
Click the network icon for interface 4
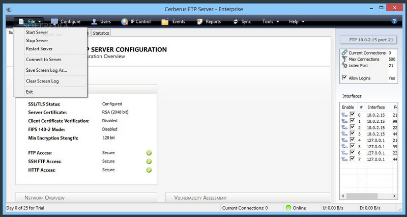coord(344,140)
